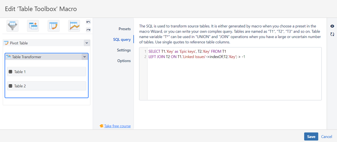
Task: Open the SQL query tab
Action: click(x=122, y=40)
